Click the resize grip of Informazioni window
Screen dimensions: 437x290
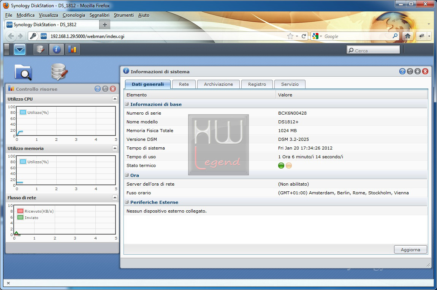click(x=428, y=265)
